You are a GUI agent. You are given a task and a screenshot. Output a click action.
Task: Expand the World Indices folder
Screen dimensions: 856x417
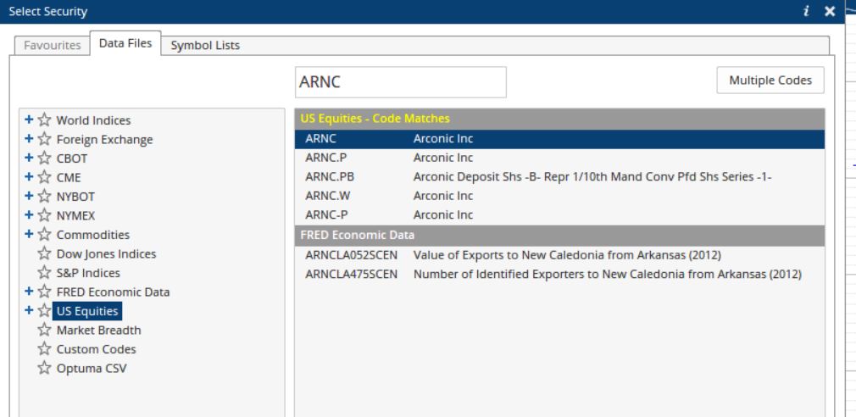pos(29,120)
